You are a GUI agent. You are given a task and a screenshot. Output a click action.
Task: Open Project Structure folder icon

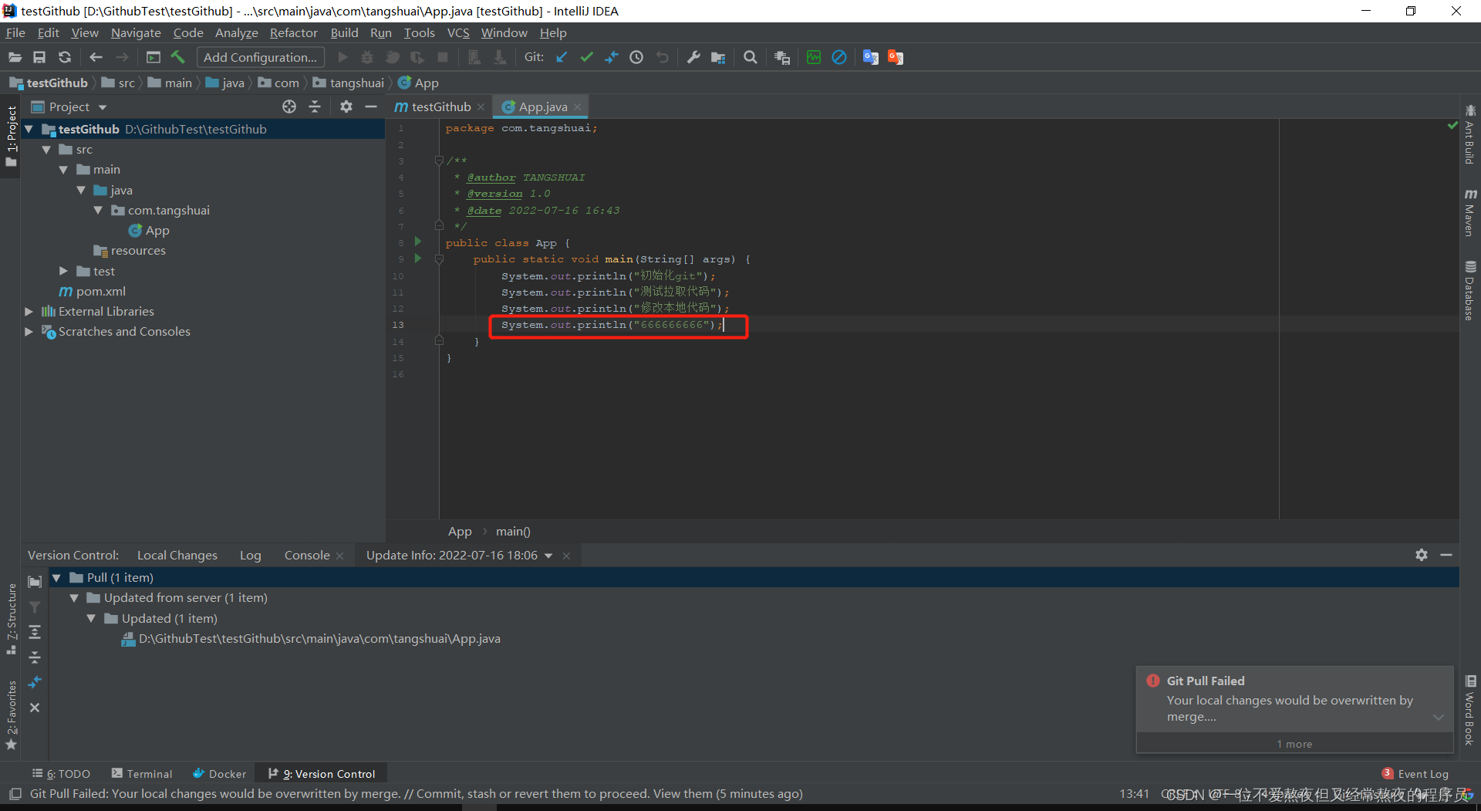click(718, 57)
